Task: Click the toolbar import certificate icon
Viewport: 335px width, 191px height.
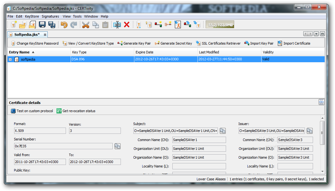Action: (x=177, y=25)
